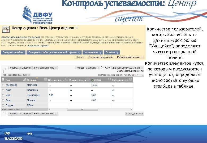Open the Управлять dropdown menu
Screen dimensions: 207x143
pos(100,52)
